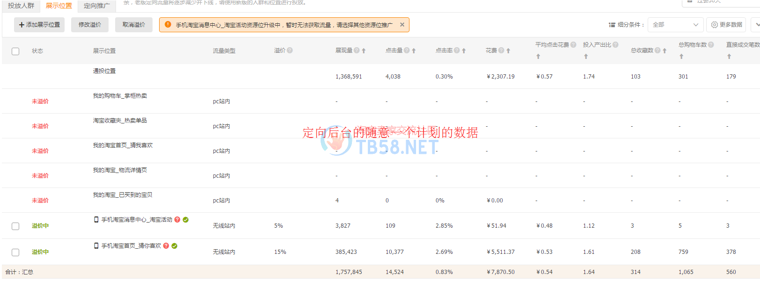Image resolution: width=760 pixels, height=281 pixels.
Task: Click green check icon on 手机淘宝首页_猜你喜欢 row
Action: (175, 246)
